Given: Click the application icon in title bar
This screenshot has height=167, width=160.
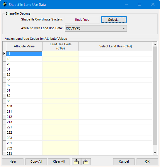Looking at the screenshot, I should click(x=5, y=5).
